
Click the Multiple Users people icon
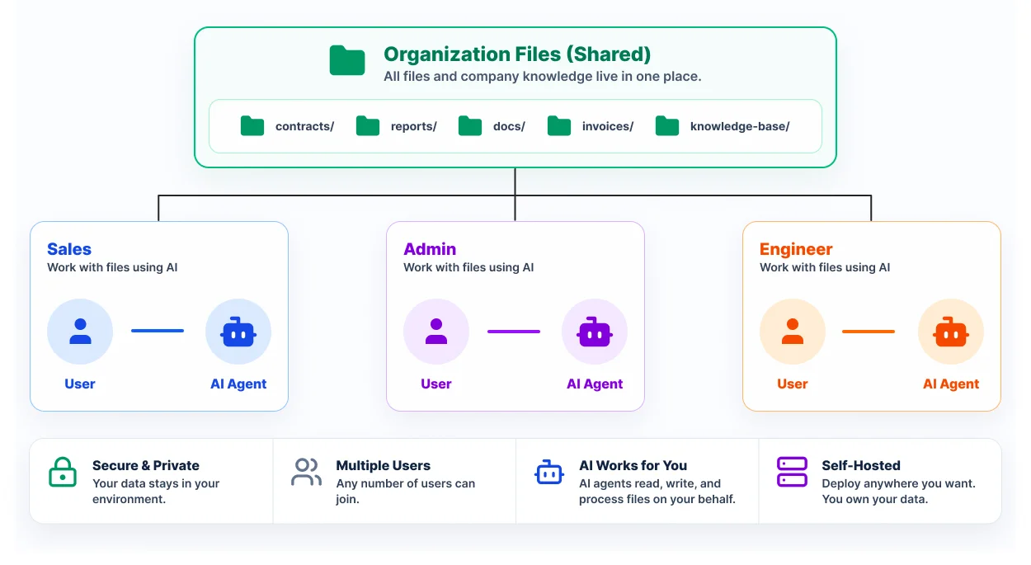tap(306, 473)
